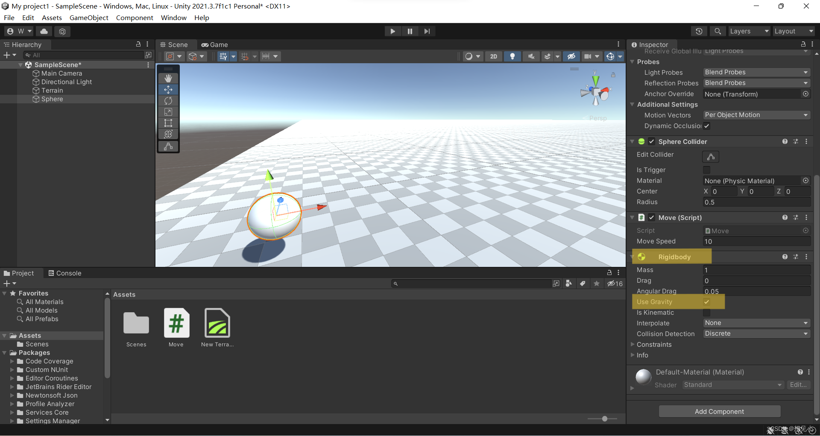This screenshot has width=820, height=436.
Task: Uncheck Dynamic Occlusion in the Inspector
Action: click(707, 126)
